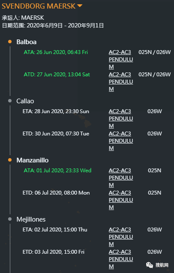This screenshot has height=273, width=174.
Task: Open AC2-AC3 PENDULUM link beside Manzanillo ATA
Action: tap(121, 177)
